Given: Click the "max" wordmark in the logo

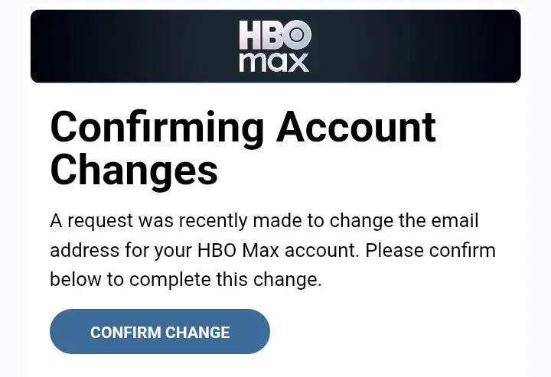Looking at the screenshot, I should pos(274,63).
